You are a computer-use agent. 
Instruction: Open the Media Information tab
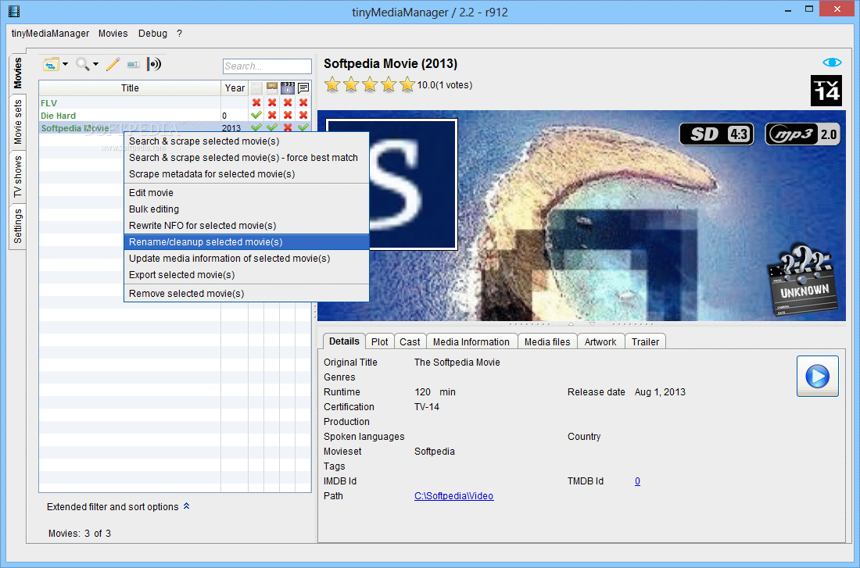coord(471,341)
